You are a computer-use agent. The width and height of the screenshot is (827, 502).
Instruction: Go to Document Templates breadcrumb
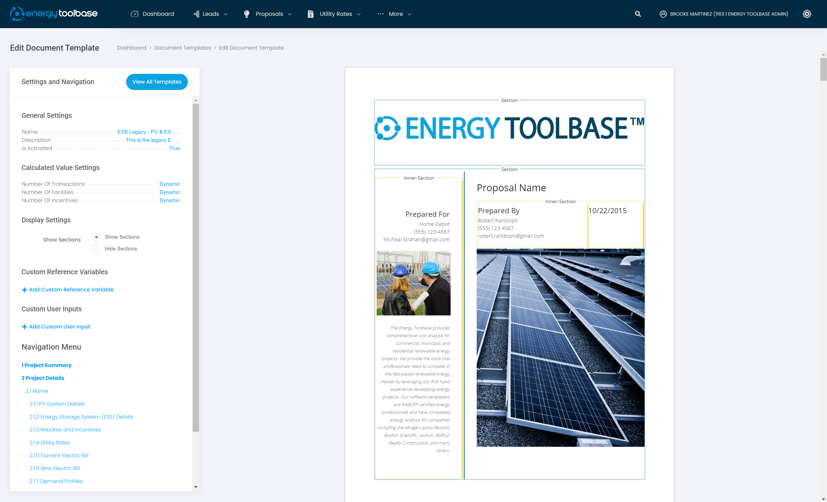tap(183, 48)
